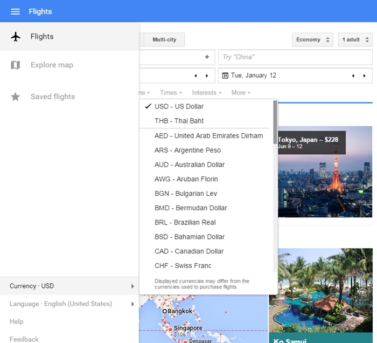The image size is (377, 343).
Task: Open the Explore map icon
Action: (x=16, y=65)
